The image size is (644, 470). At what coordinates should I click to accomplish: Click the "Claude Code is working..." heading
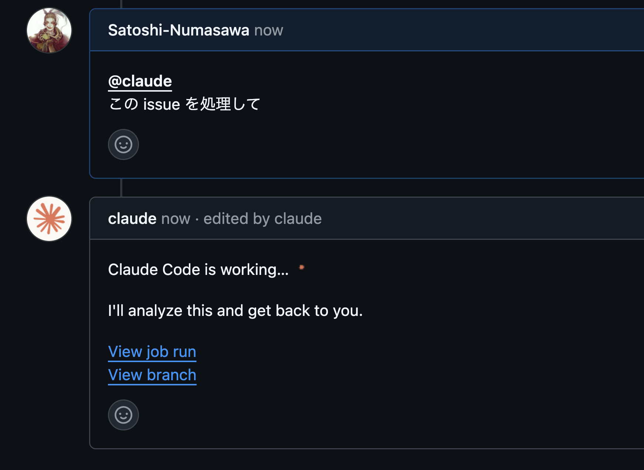[198, 269]
